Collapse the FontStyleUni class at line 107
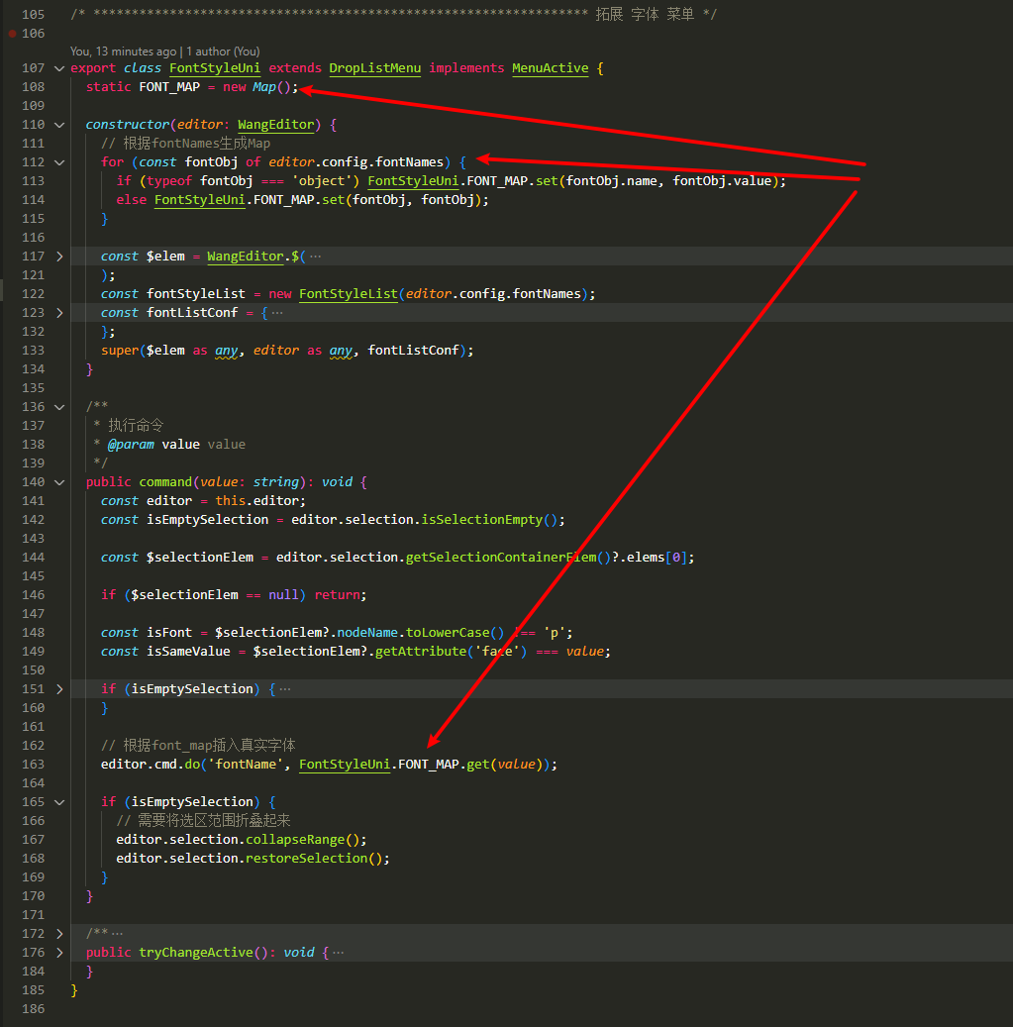The height and width of the screenshot is (1027, 1013). click(x=59, y=68)
